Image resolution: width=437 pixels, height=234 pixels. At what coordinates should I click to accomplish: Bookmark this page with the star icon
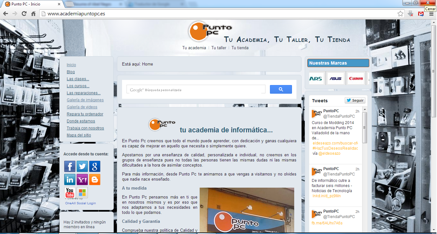coord(400,14)
